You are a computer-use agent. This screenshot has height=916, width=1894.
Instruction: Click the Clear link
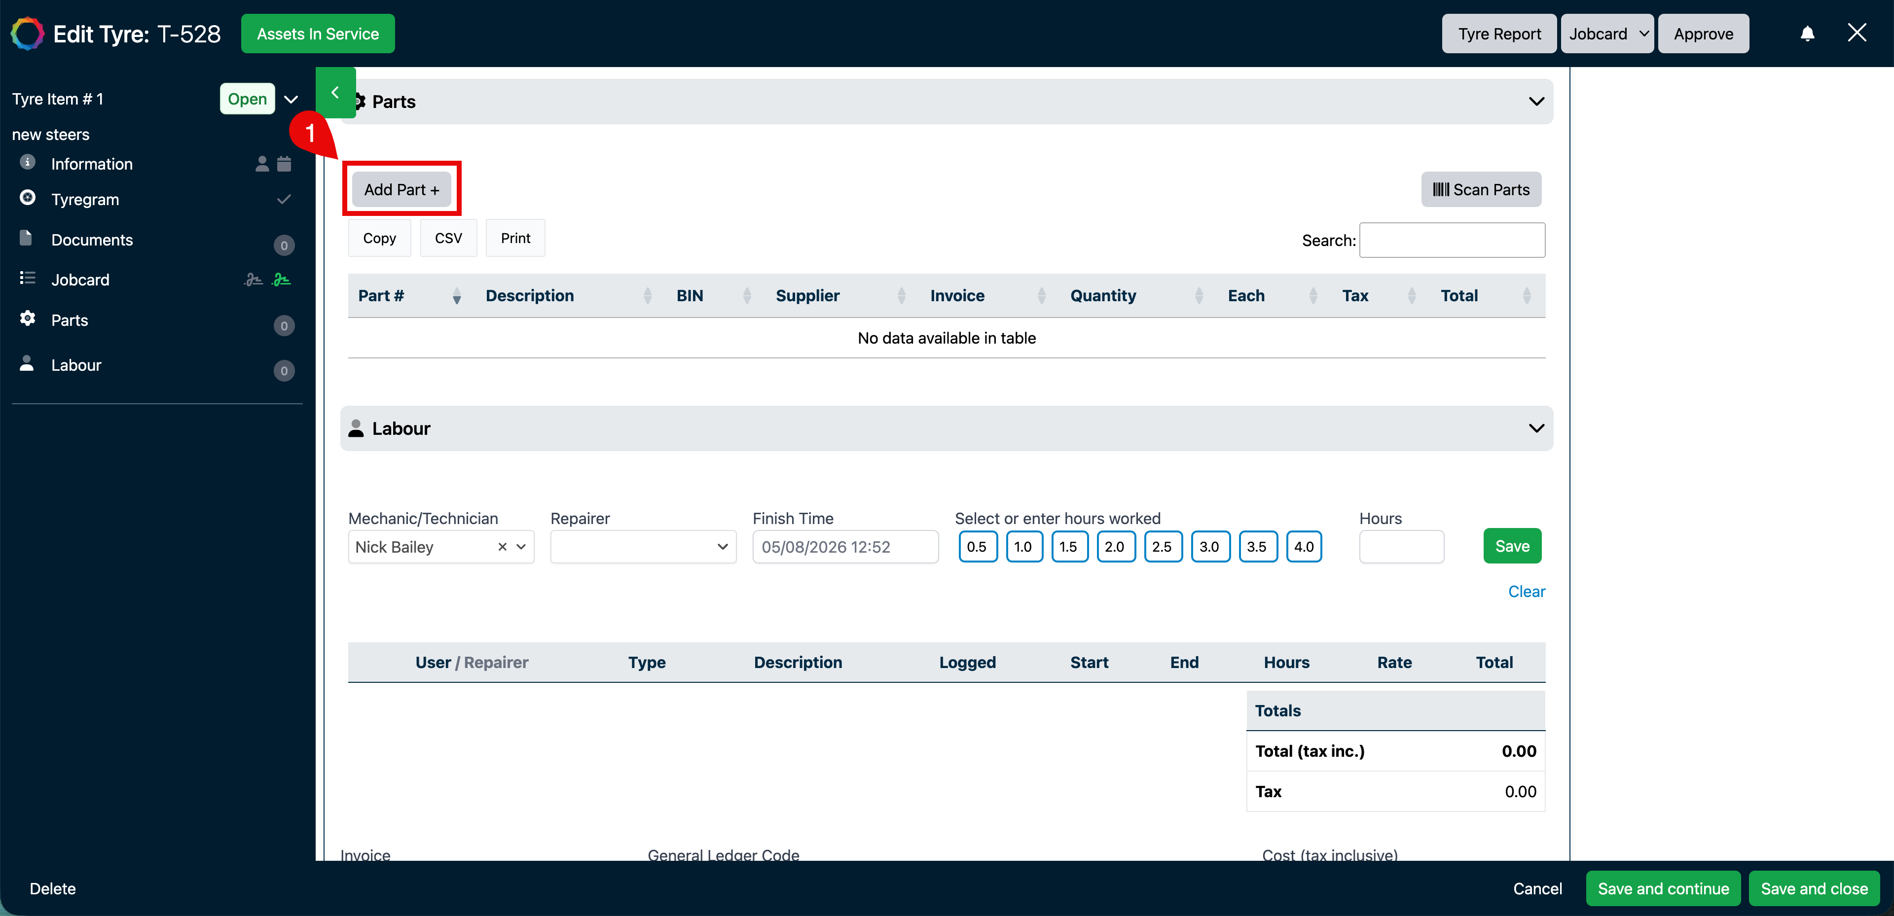1527,592
